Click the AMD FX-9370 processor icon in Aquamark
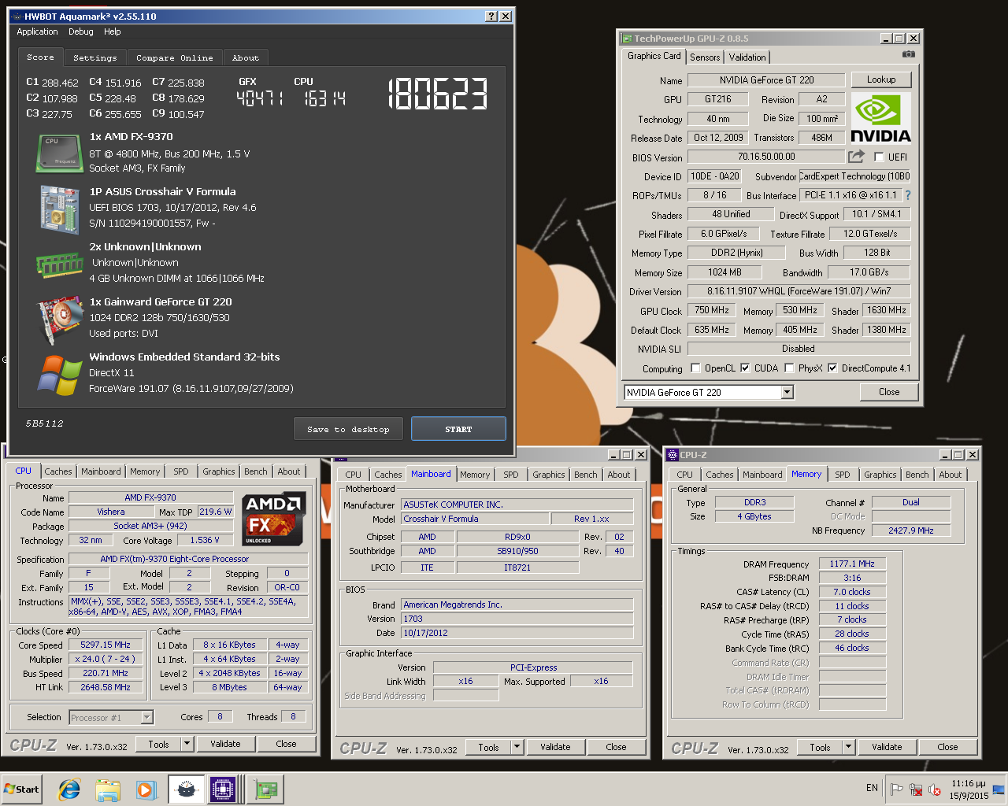1008x806 pixels. point(59,153)
